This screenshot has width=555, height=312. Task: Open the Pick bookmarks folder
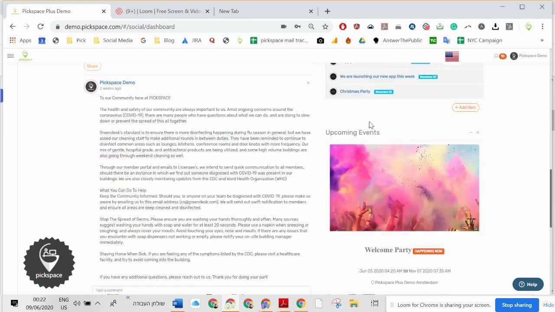tap(76, 40)
